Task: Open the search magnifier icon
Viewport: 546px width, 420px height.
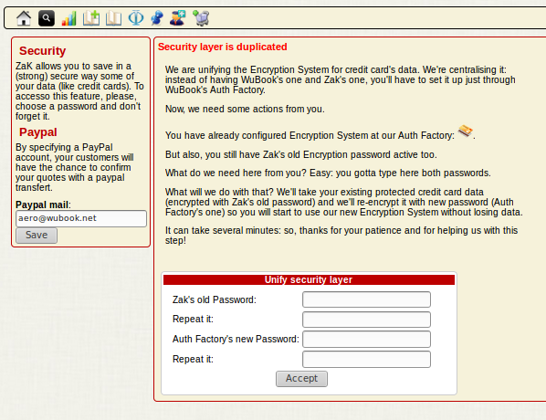Action: click(x=47, y=18)
